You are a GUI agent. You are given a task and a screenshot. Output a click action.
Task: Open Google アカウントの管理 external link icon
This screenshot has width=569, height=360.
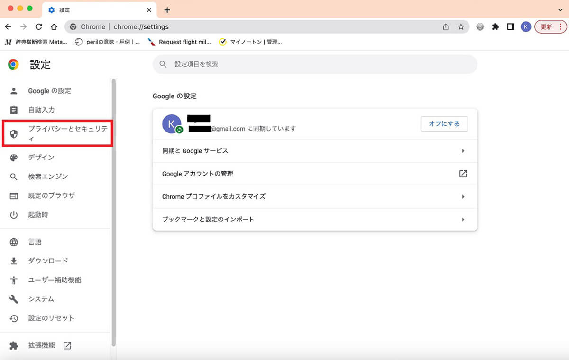(463, 174)
